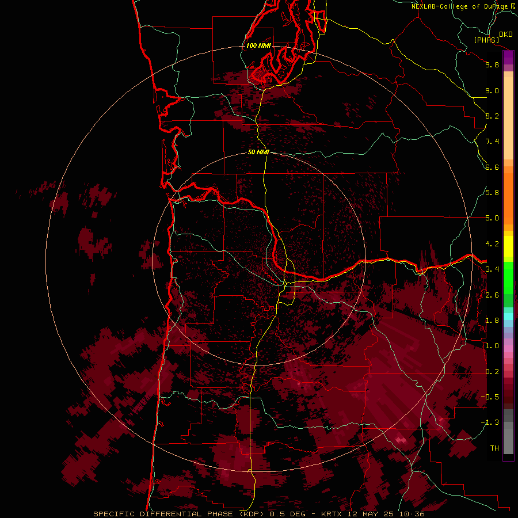
Task: Click the 5.8 scale value
Action: pos(492,193)
